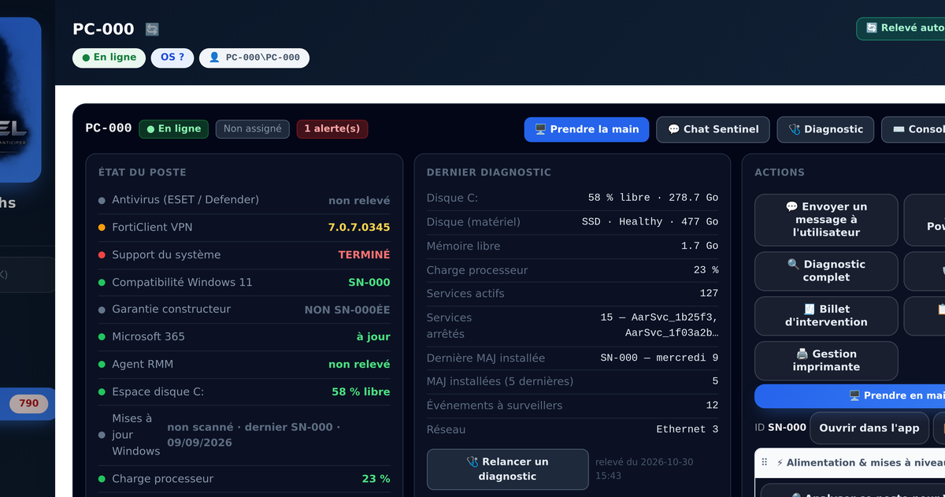Expand 'Alimentation & mises à niveau' section
945x497 pixels.
(860, 463)
